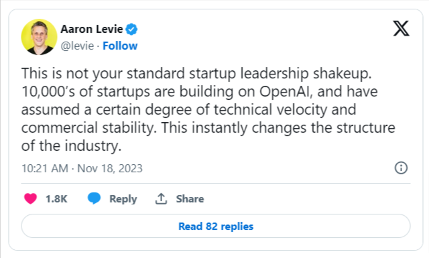Open Read 82 replies
The width and height of the screenshot is (429, 258).
216,226
